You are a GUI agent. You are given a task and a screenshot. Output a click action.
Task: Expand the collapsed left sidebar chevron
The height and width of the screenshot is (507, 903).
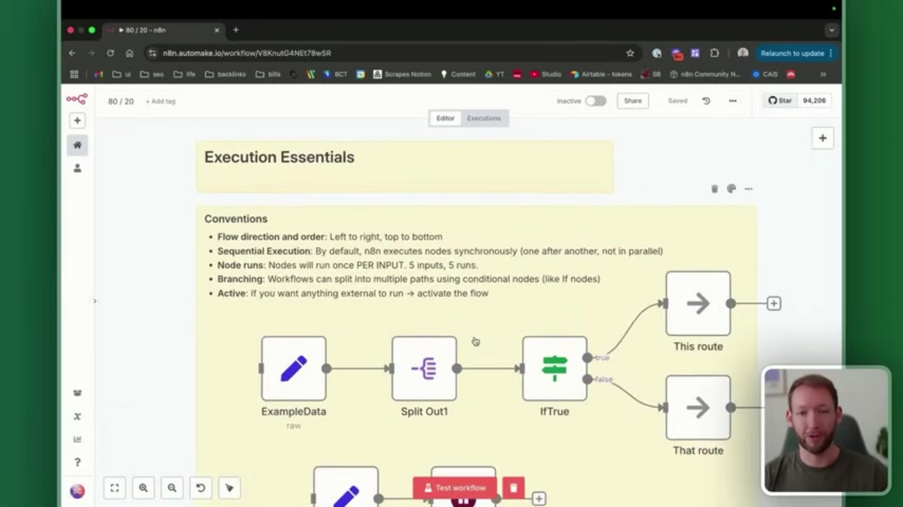point(94,301)
